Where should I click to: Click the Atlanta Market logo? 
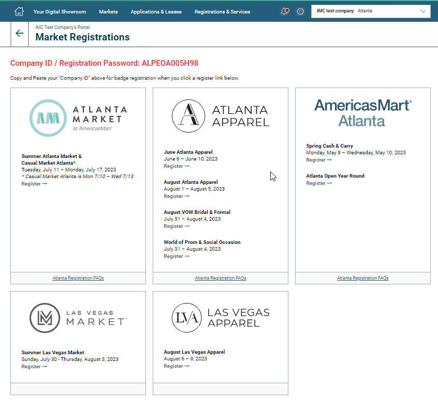pos(78,118)
